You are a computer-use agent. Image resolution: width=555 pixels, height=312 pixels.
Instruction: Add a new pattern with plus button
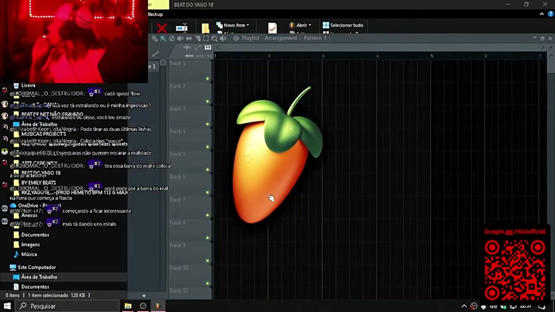[144, 296]
